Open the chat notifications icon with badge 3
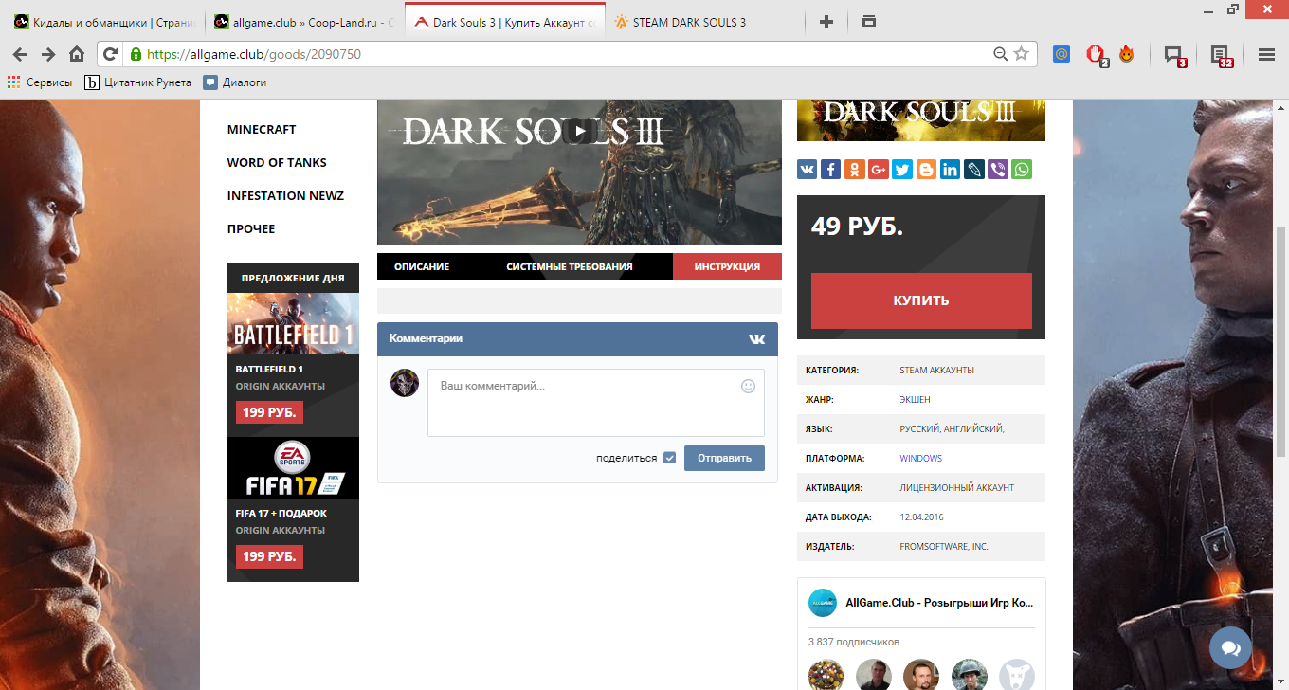The height and width of the screenshot is (690, 1289). pos(1174,56)
